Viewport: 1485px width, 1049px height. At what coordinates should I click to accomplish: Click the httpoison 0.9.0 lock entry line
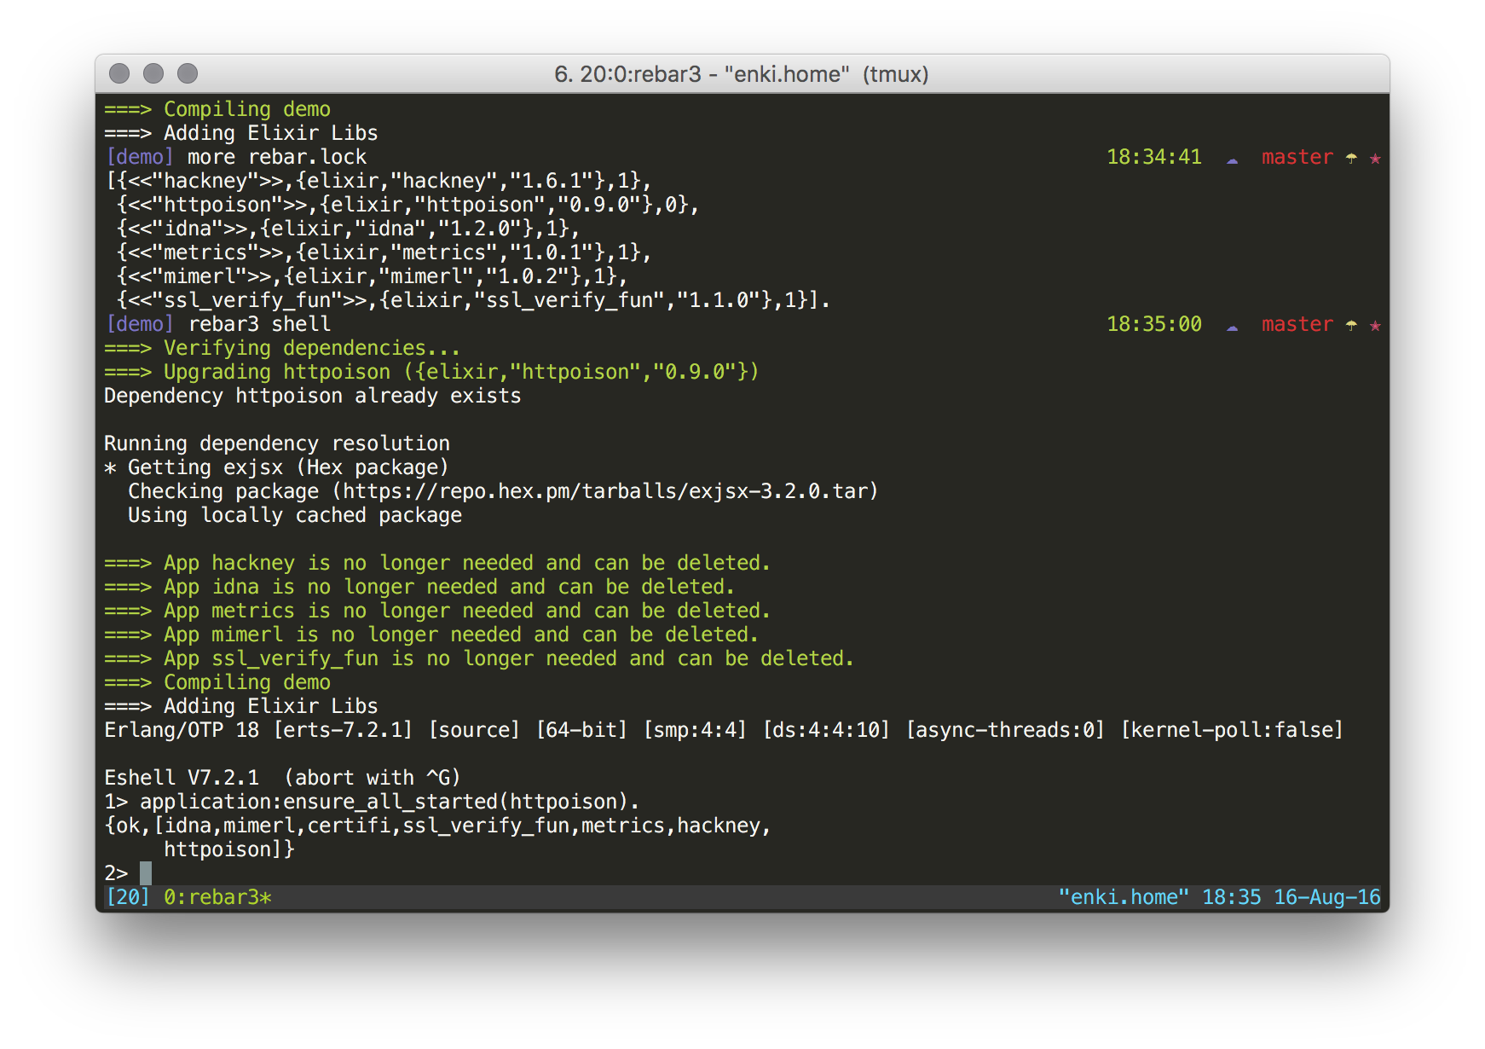pos(408,205)
